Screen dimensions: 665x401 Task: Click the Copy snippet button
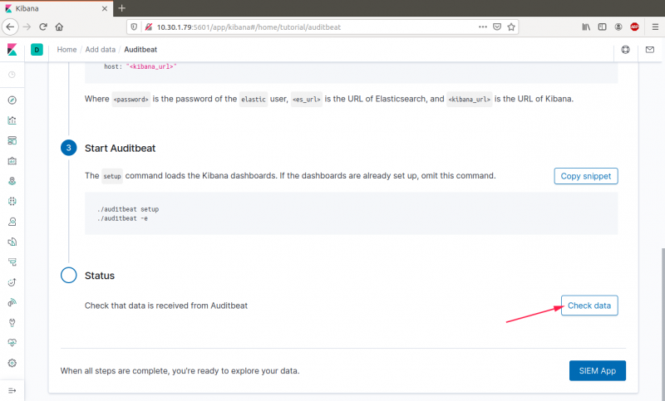[x=585, y=176]
